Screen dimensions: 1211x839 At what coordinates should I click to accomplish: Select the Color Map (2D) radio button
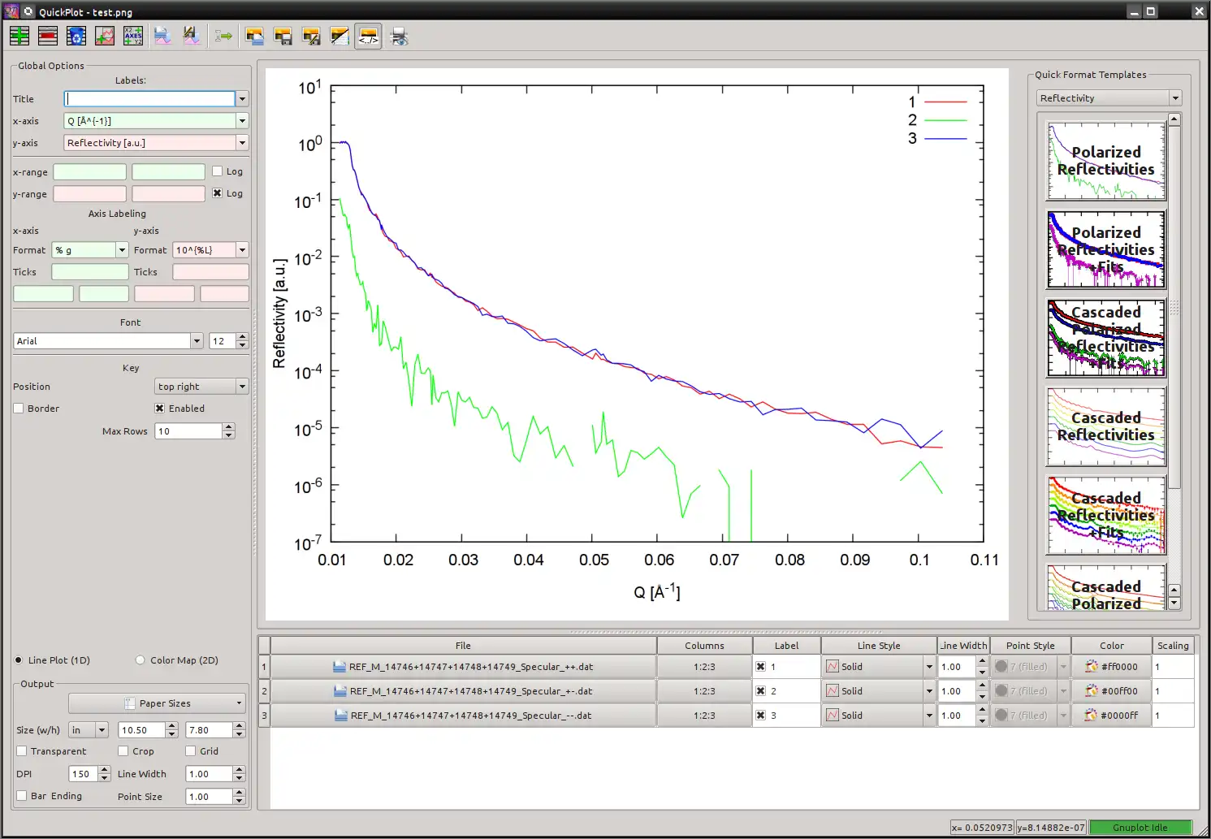[x=141, y=660]
